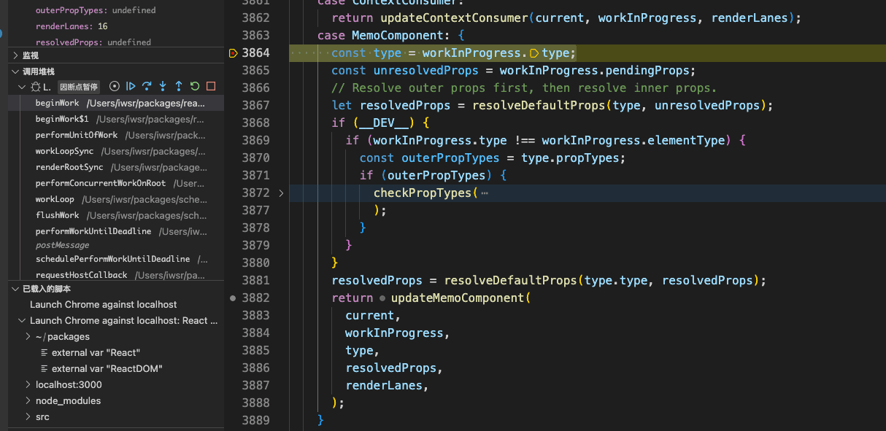Image resolution: width=886 pixels, height=431 pixels.
Task: Stop debugging with the red square
Action: 211,86
